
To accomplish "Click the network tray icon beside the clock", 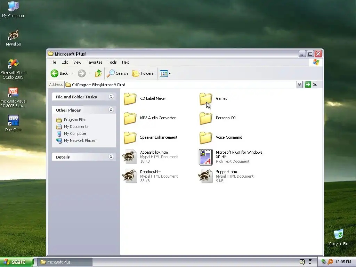I will coord(324,262).
